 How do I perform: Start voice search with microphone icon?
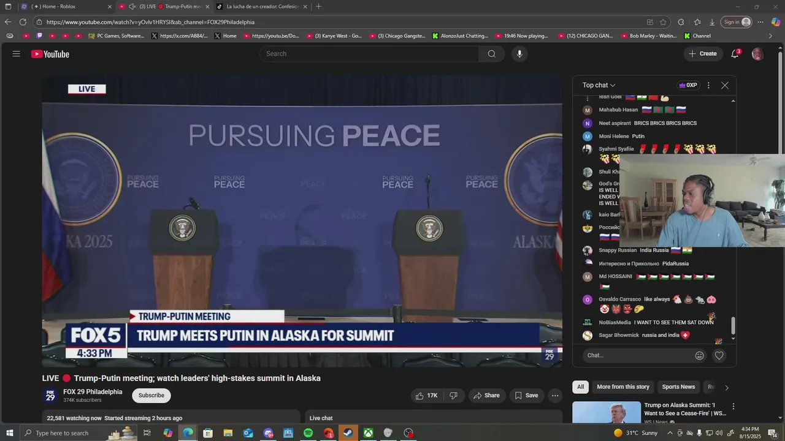pyautogui.click(x=519, y=54)
